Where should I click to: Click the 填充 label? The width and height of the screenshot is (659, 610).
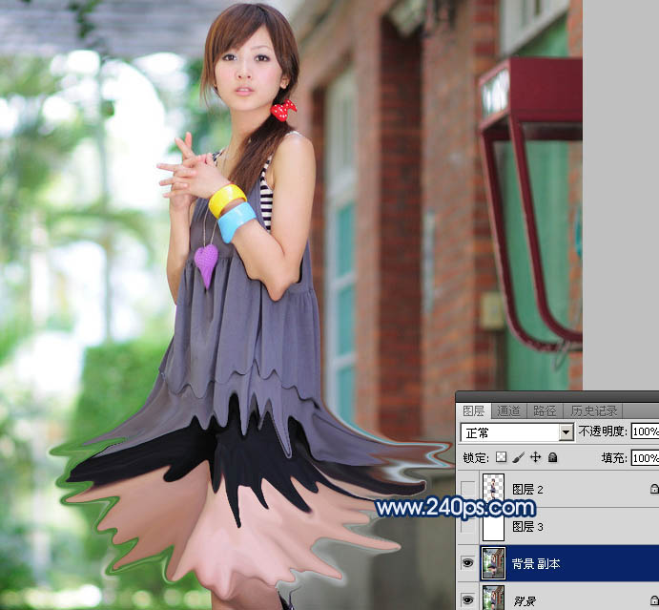614,457
